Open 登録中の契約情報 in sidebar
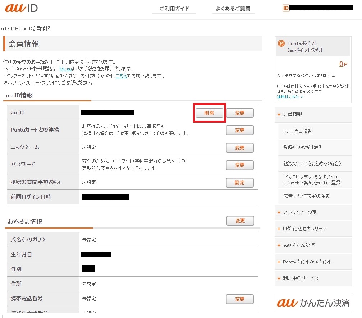Image resolution: width=362 pixels, height=318 pixels. pyautogui.click(x=315, y=147)
